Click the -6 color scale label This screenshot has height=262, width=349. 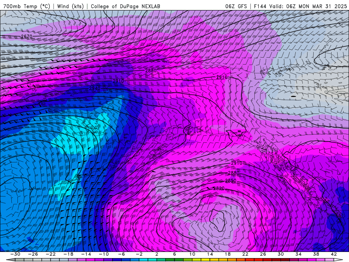point(121,254)
